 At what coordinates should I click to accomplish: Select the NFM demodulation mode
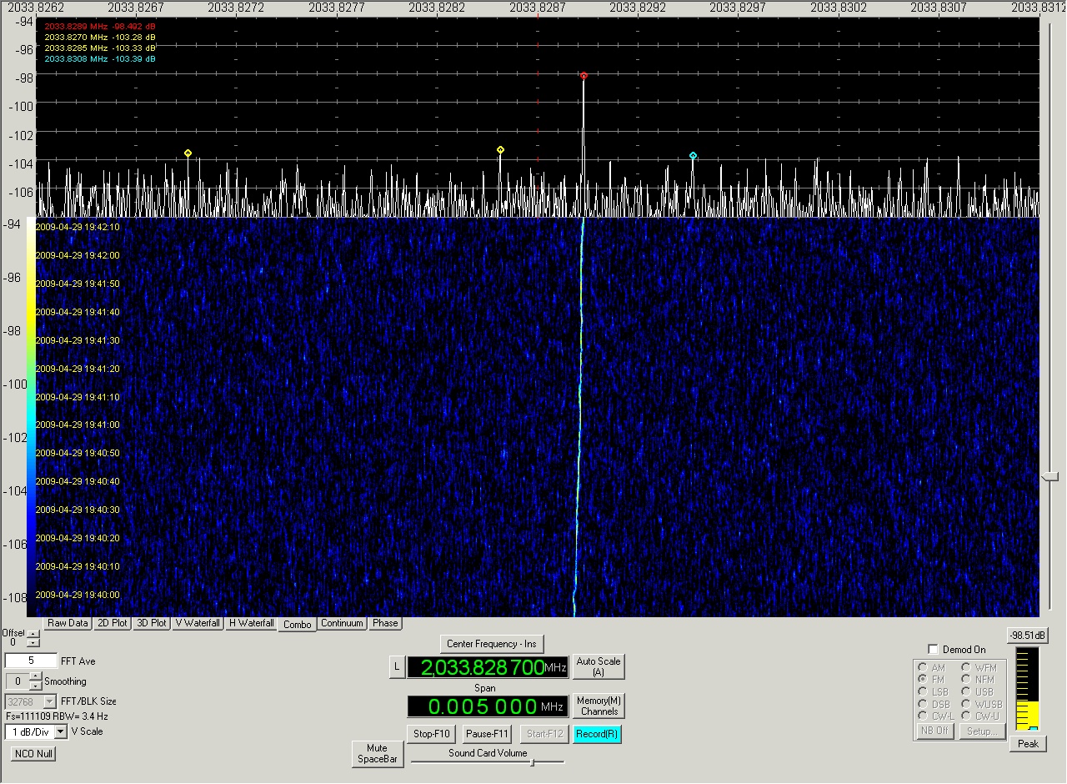tap(966, 680)
